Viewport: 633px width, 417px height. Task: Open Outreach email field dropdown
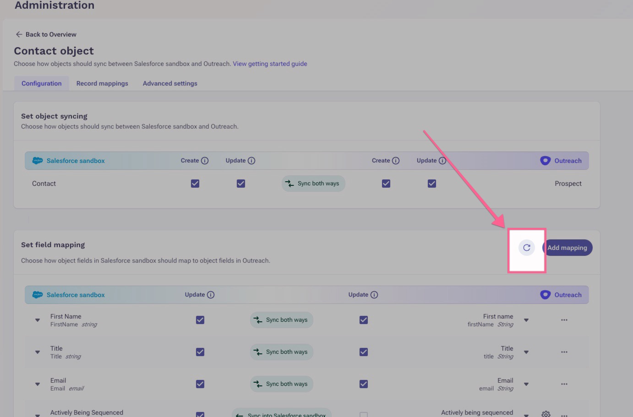(x=526, y=385)
